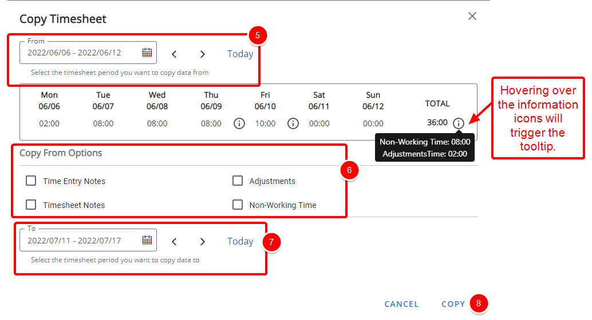592x320 pixels.
Task: Go to previous To timesheet period
Action: [174, 242]
